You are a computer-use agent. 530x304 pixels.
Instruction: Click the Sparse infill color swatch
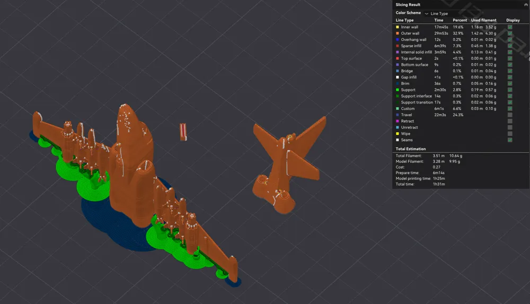[x=397, y=46]
